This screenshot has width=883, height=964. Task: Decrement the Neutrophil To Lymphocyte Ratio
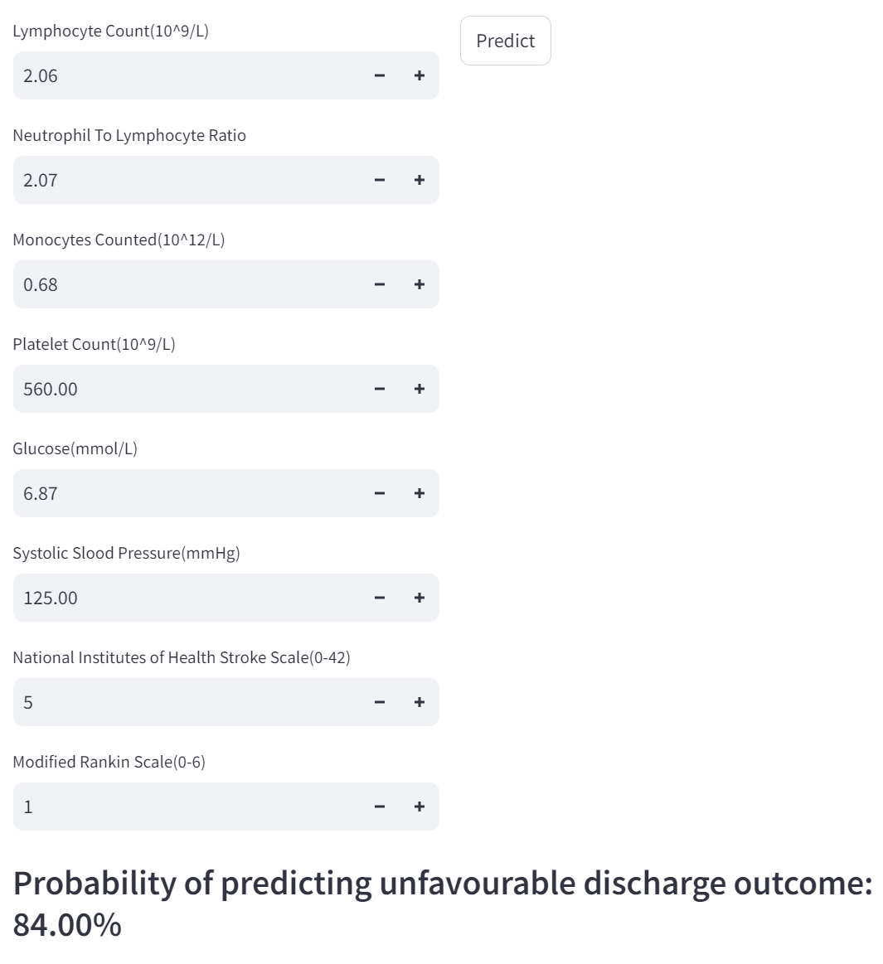[x=380, y=180]
